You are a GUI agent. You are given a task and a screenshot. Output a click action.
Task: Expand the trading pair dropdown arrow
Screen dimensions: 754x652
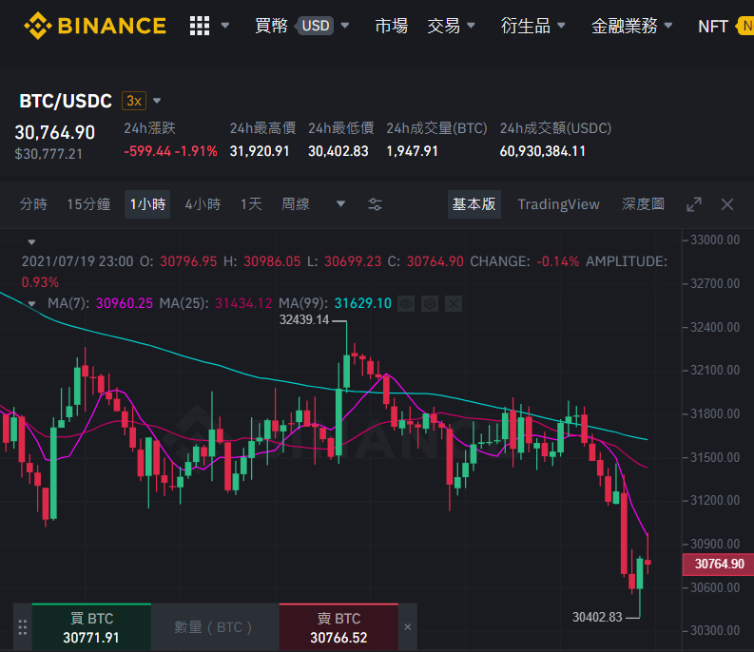157,101
